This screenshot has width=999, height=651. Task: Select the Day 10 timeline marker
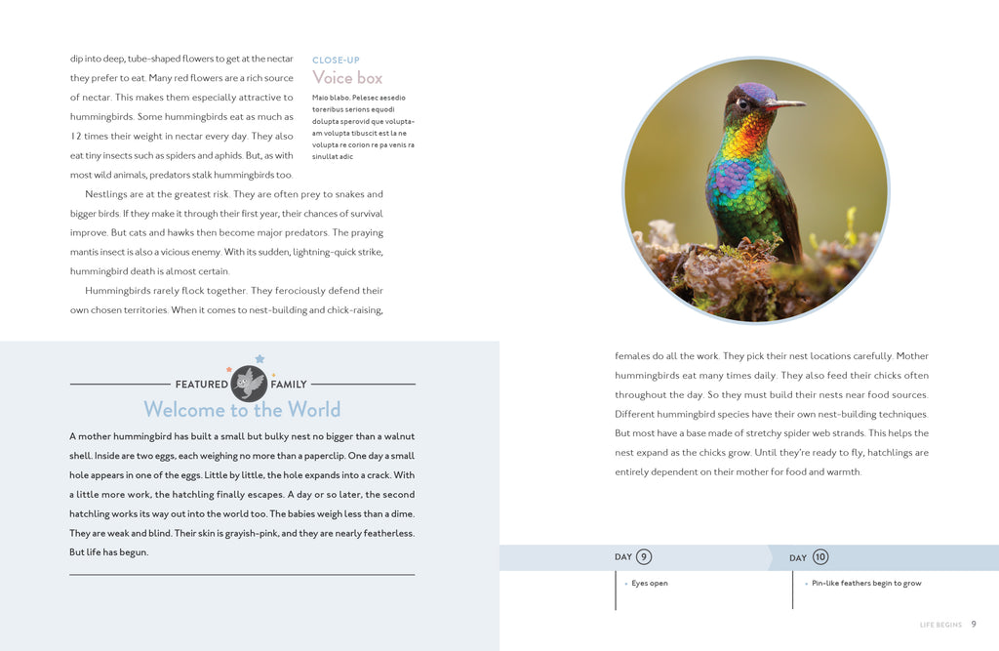[809, 557]
